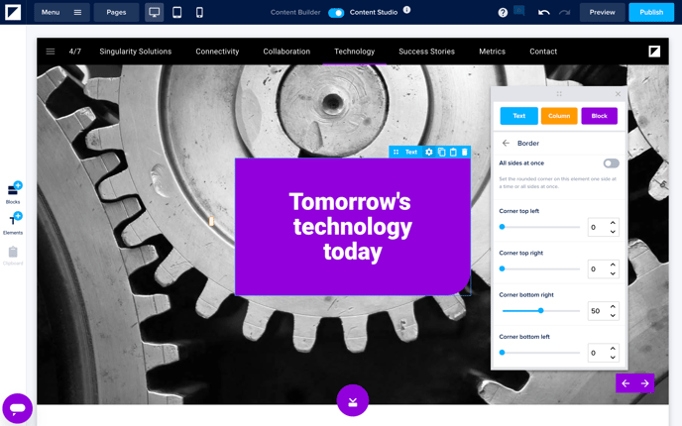Open the Elements panel in sidebar
The image size is (682, 426).
point(13,222)
